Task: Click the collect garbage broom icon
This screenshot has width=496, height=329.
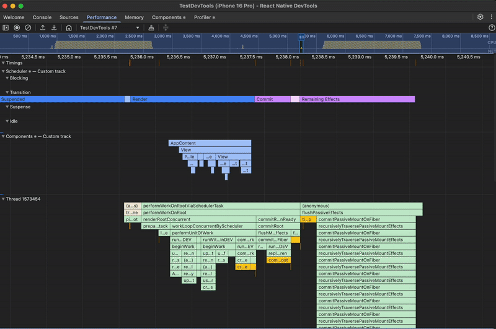Action: [x=151, y=28]
